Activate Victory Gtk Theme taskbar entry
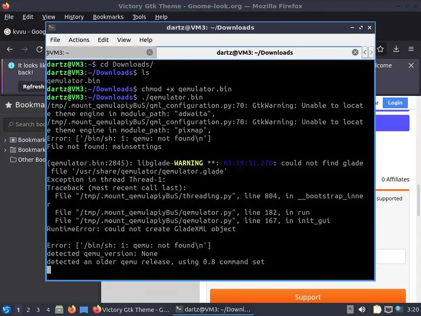421x316 pixels. pyautogui.click(x=131, y=309)
